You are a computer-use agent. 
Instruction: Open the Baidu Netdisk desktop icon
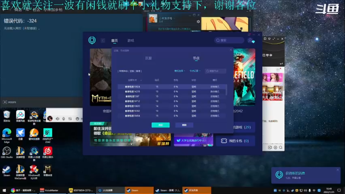tap(20, 116)
